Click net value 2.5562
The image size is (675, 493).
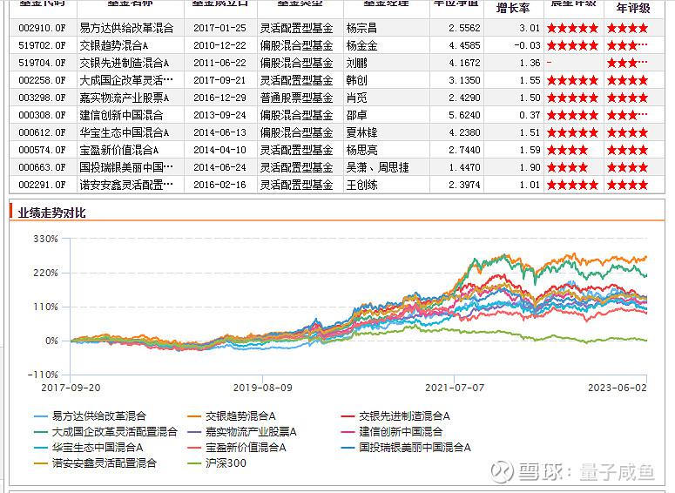(464, 29)
